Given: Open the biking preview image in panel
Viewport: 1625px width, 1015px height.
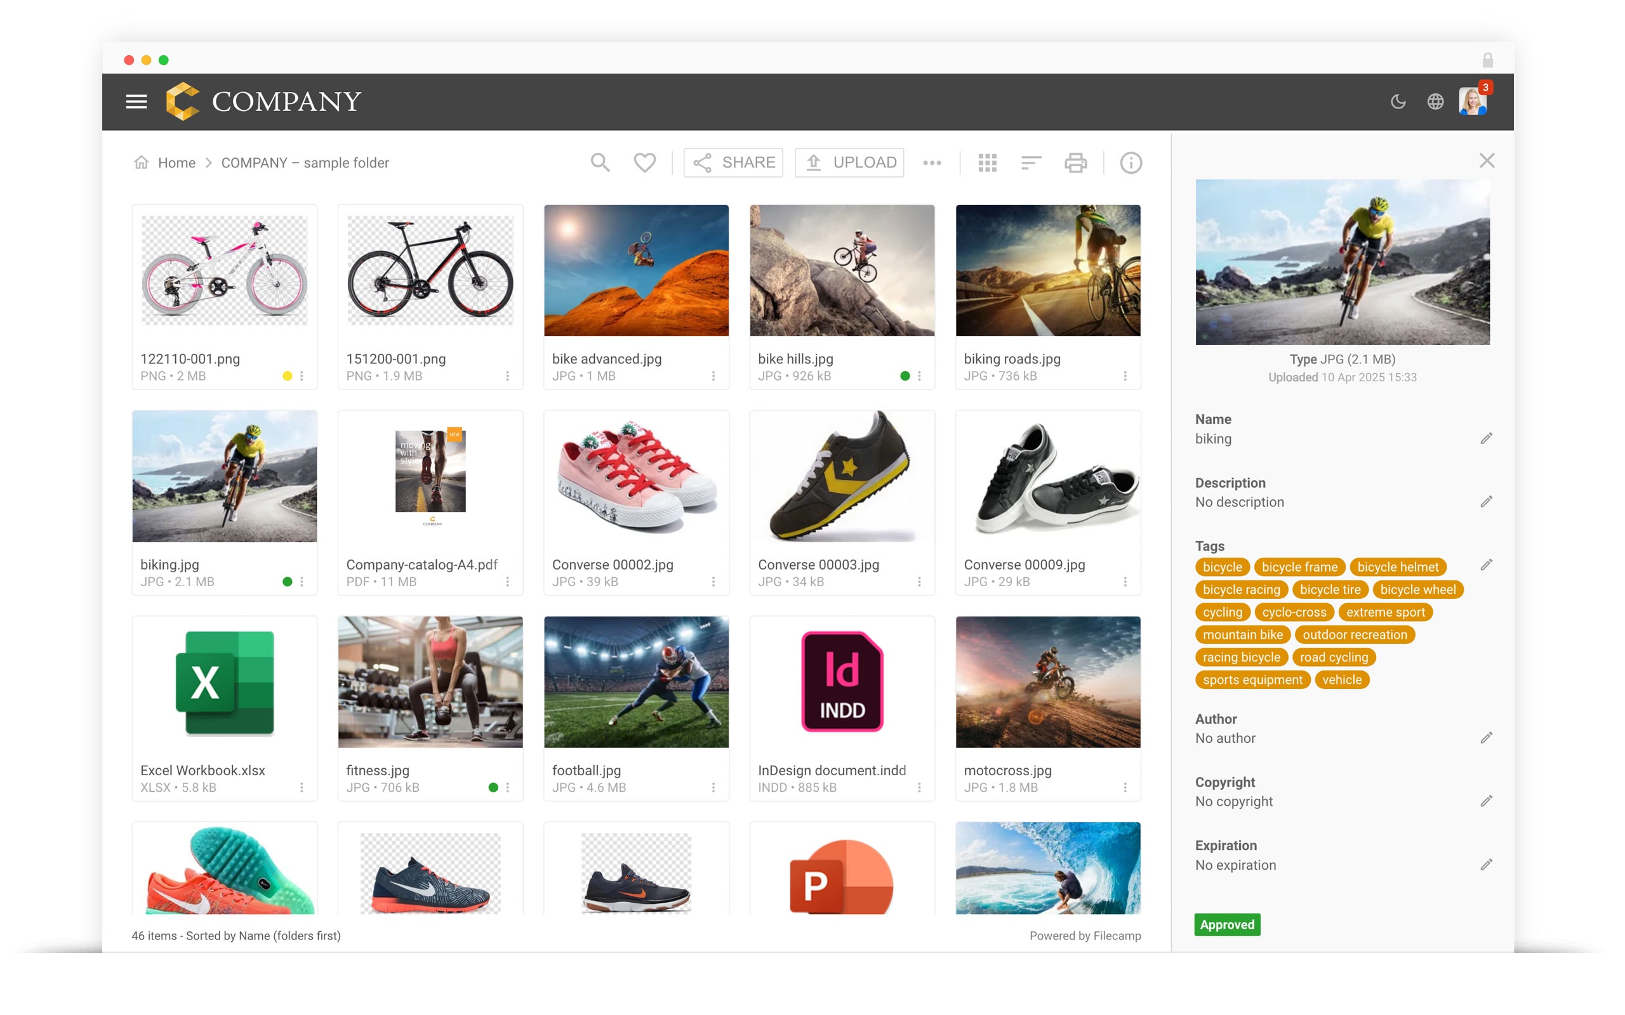Looking at the screenshot, I should coord(1343,262).
